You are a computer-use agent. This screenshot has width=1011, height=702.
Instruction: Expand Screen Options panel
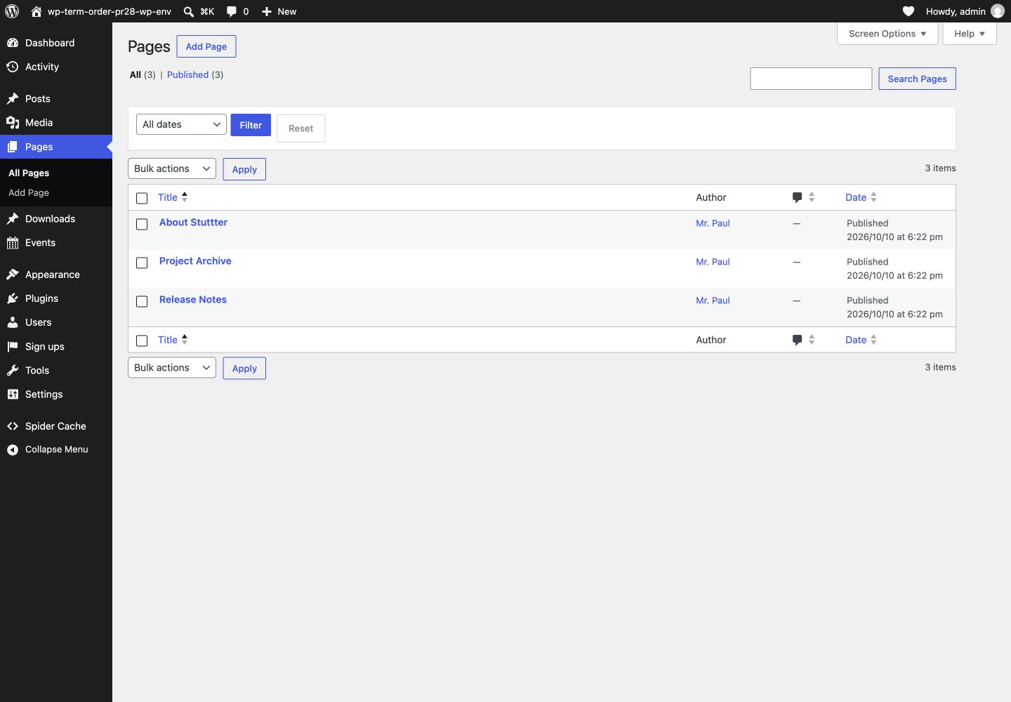pos(887,34)
